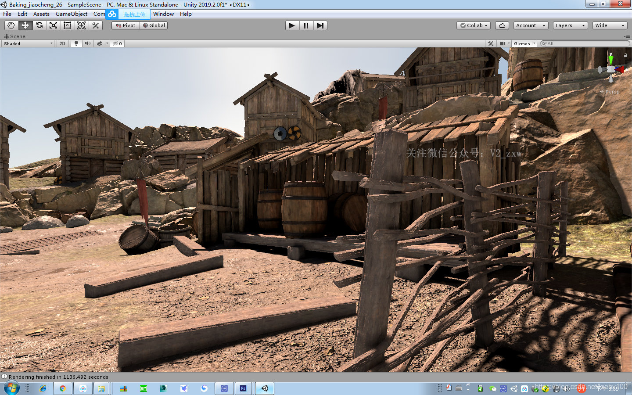Open the Collab dropdown
This screenshot has width=632, height=395.
tap(474, 25)
